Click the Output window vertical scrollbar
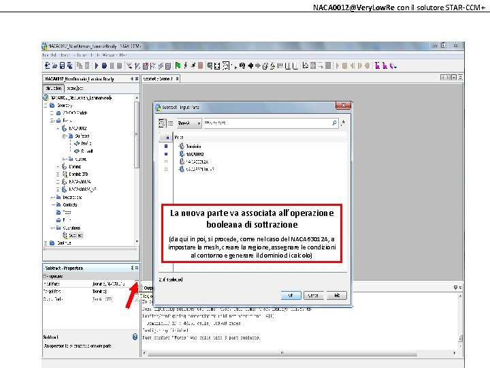 pos(460,338)
